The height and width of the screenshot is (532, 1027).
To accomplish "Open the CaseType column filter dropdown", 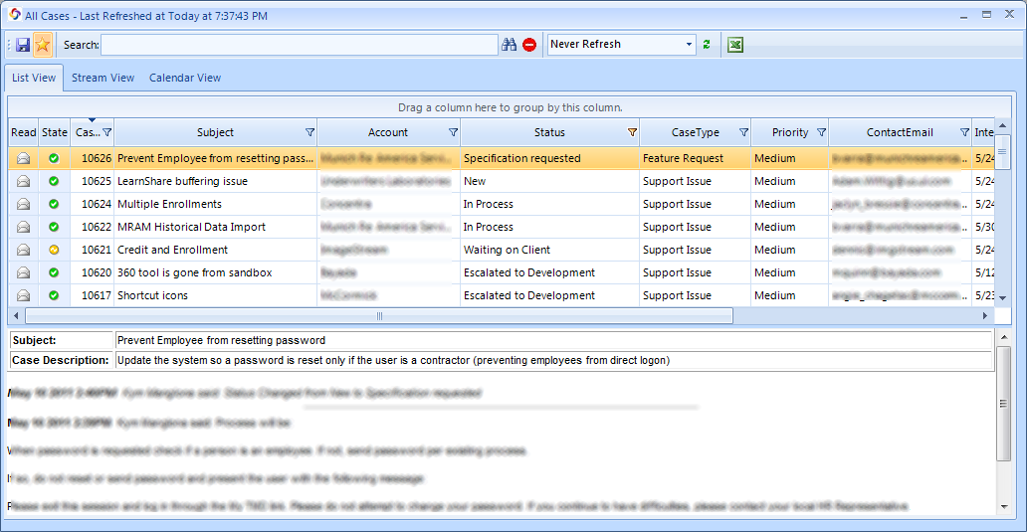I will click(743, 132).
